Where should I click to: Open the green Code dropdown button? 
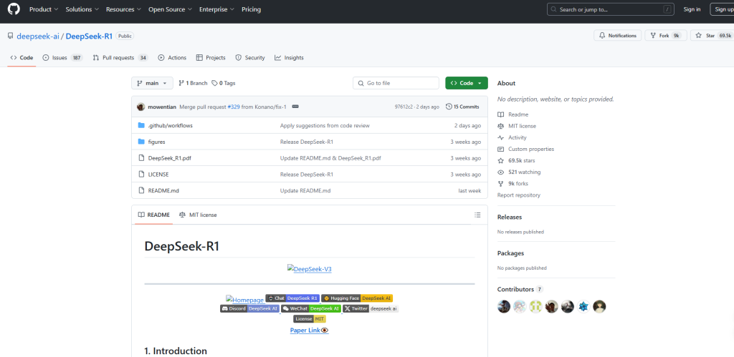466,83
